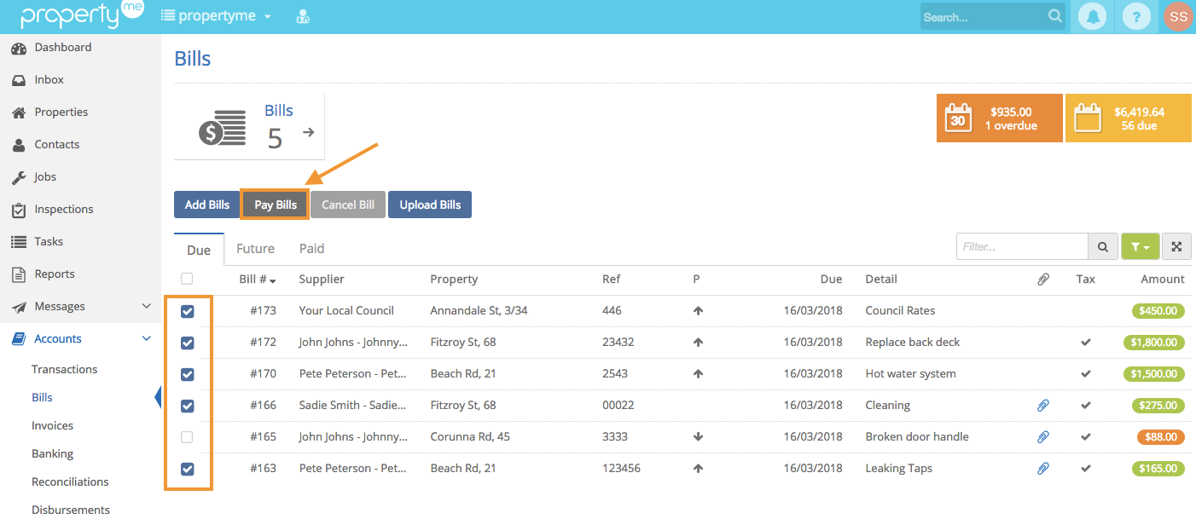Expand the bills list to fullscreen view
Image resolution: width=1196 pixels, height=519 pixels.
pyautogui.click(x=1176, y=246)
